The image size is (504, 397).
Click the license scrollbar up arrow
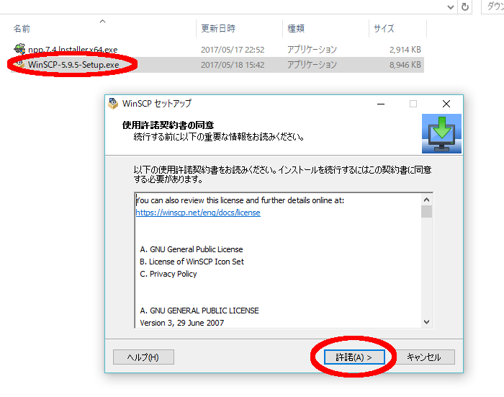tap(426, 200)
